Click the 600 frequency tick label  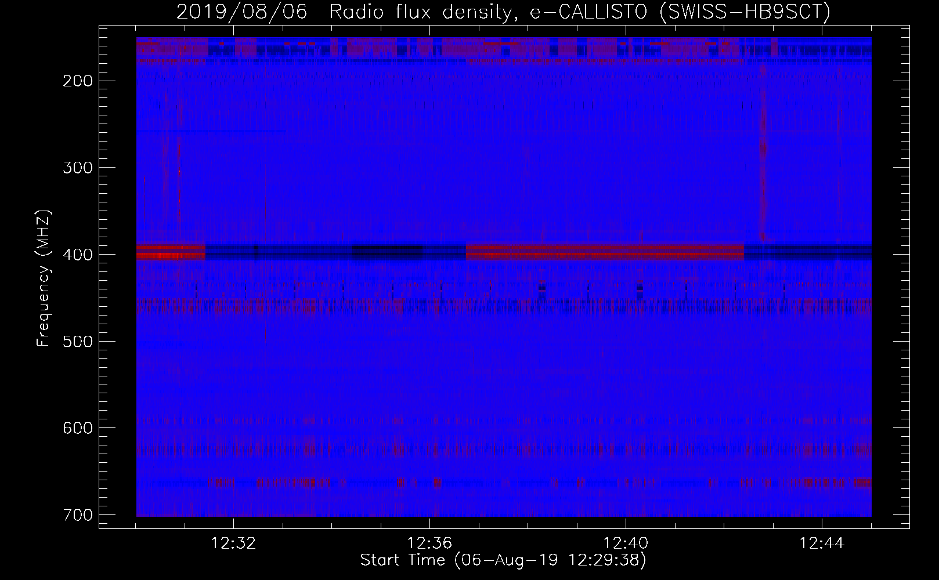coord(77,428)
